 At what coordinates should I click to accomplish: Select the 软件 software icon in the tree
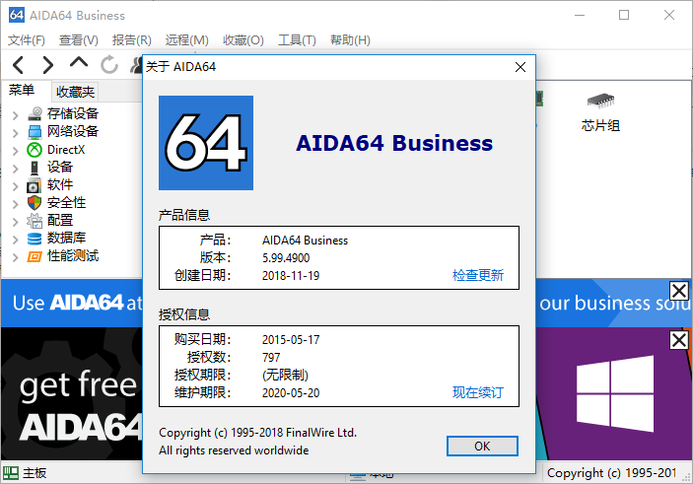35,185
